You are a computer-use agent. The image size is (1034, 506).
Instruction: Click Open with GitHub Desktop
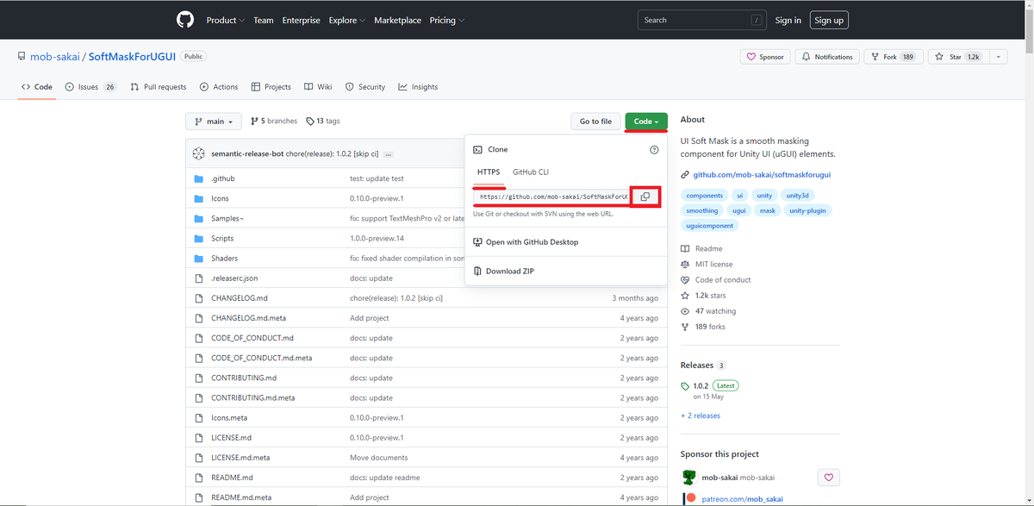526,242
